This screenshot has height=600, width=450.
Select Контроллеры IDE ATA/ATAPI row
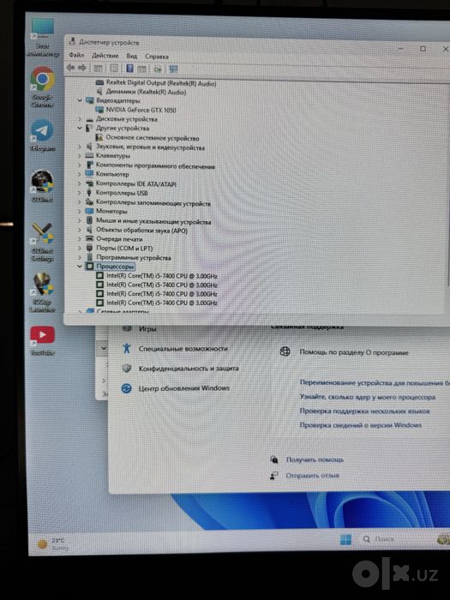pyautogui.click(x=136, y=184)
